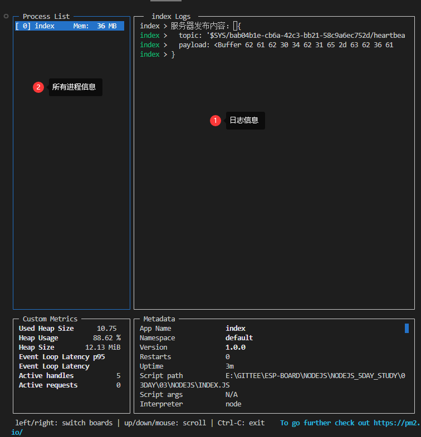Image resolution: width=421 pixels, height=437 pixels.
Task: Click the 'Ctrl-C: exit' hint
Action: coord(241,423)
